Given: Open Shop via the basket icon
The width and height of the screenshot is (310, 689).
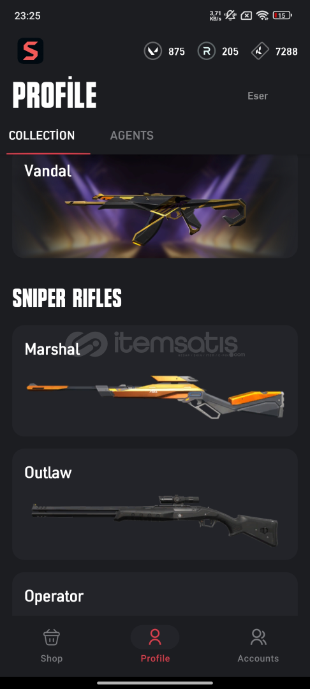Looking at the screenshot, I should [x=52, y=637].
